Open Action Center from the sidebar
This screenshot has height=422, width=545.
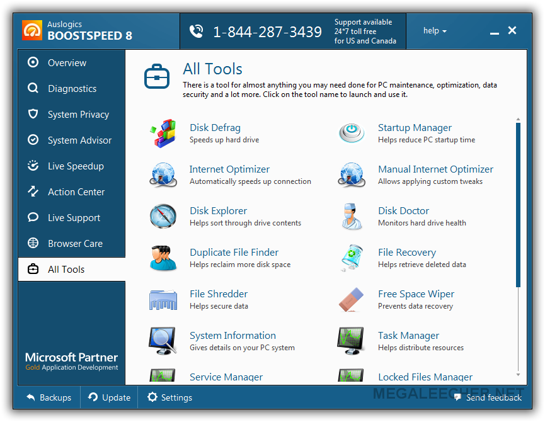pos(72,191)
